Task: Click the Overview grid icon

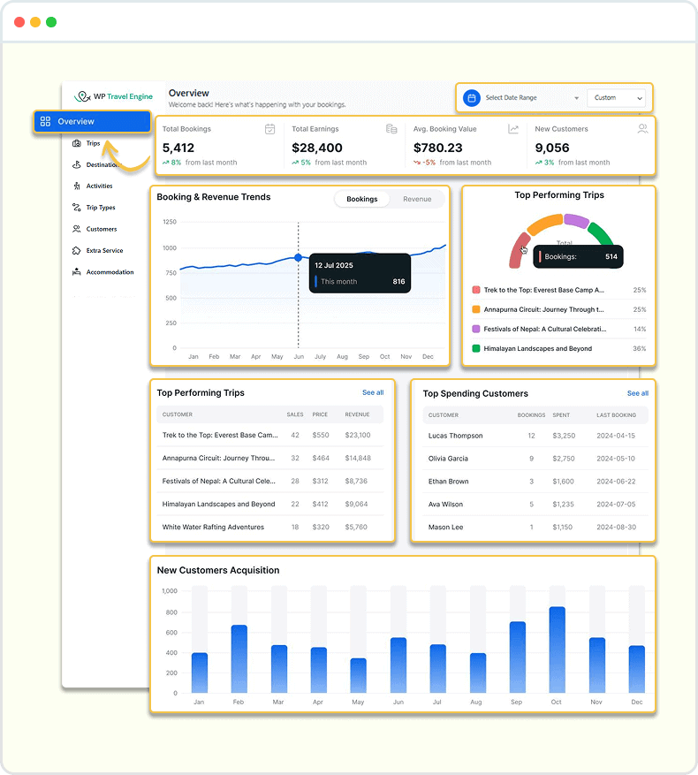Action: pyautogui.click(x=45, y=122)
